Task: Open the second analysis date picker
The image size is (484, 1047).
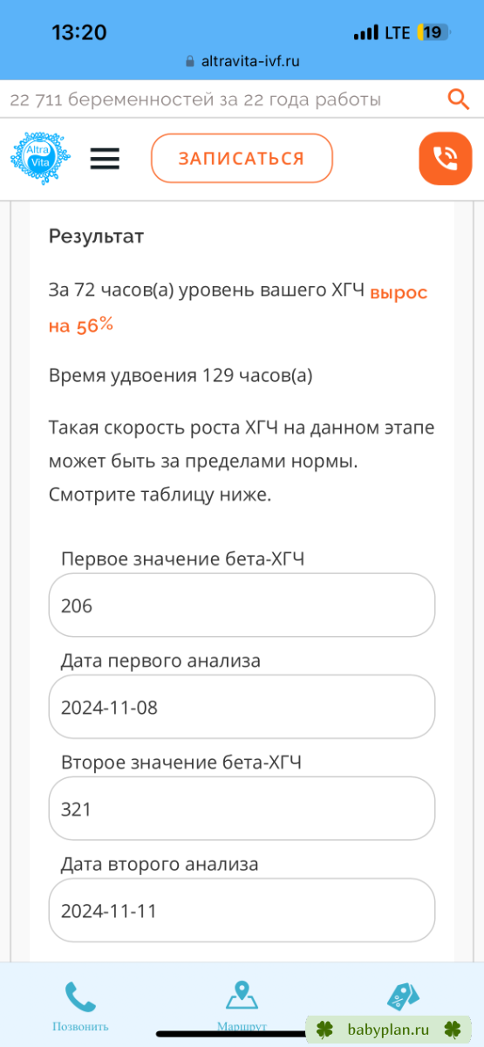Action: (242, 911)
